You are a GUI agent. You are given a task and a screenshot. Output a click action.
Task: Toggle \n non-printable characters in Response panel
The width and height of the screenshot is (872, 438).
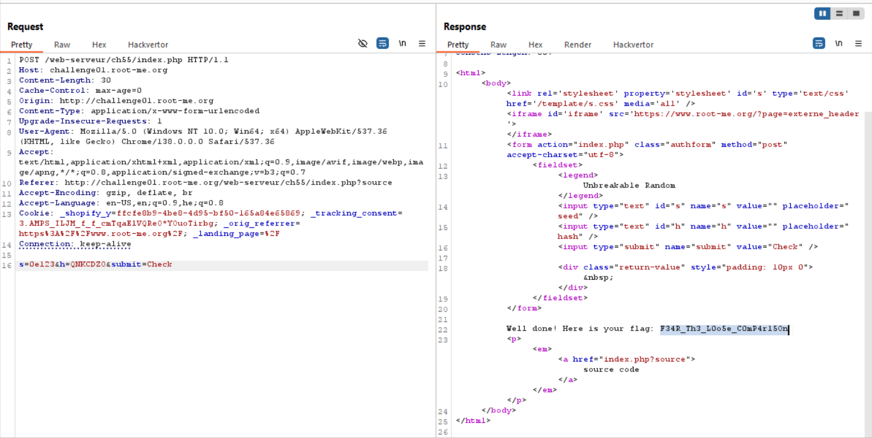[x=839, y=43]
